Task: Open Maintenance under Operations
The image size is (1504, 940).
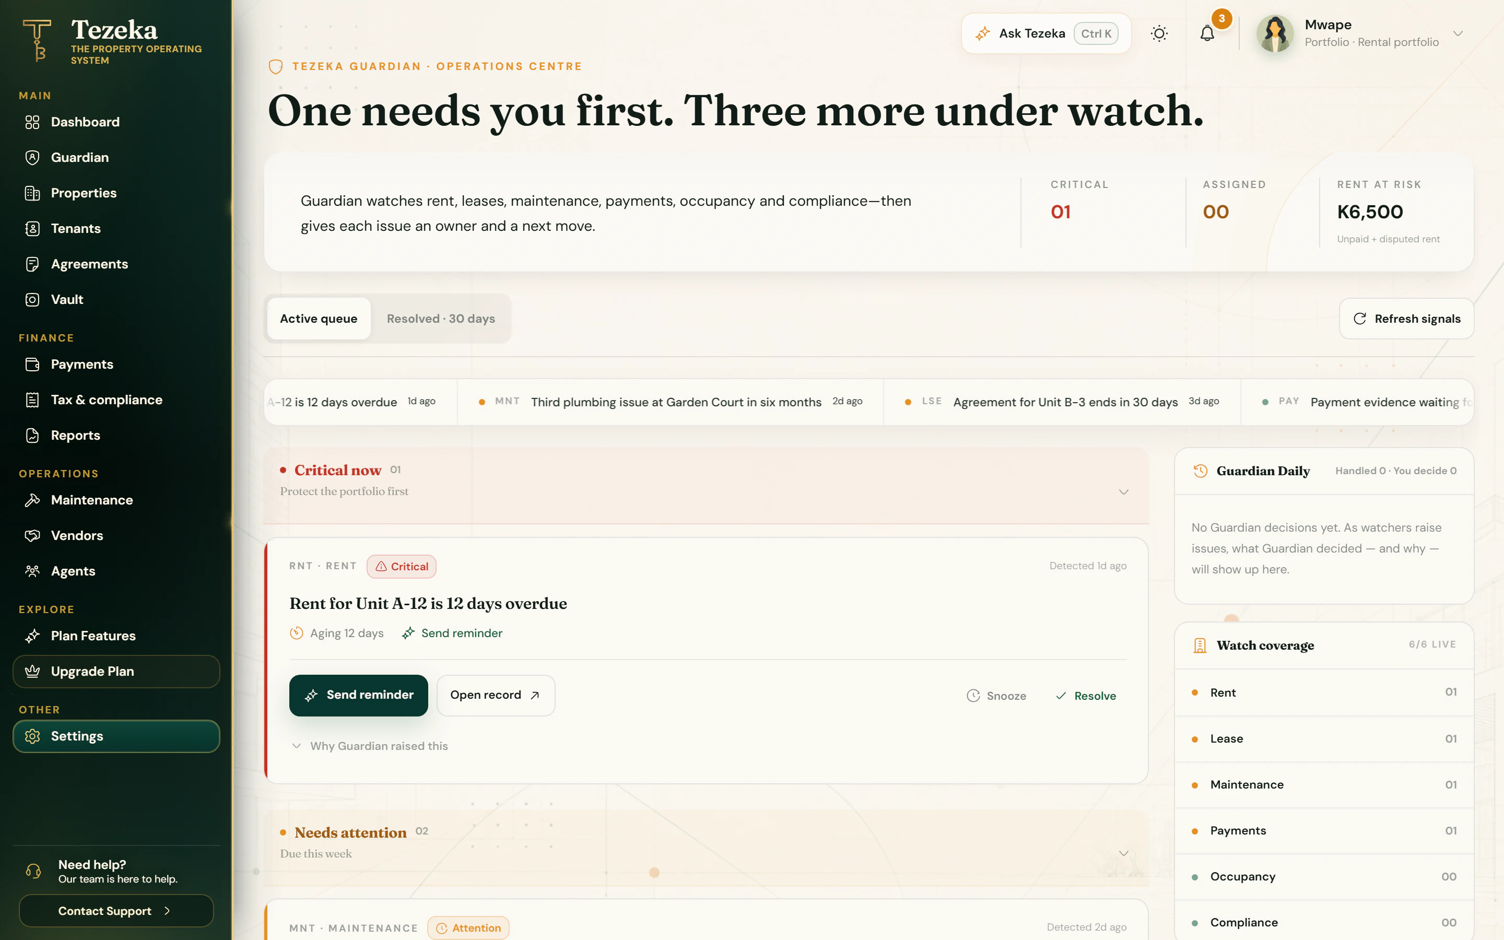Action: pyautogui.click(x=116, y=500)
